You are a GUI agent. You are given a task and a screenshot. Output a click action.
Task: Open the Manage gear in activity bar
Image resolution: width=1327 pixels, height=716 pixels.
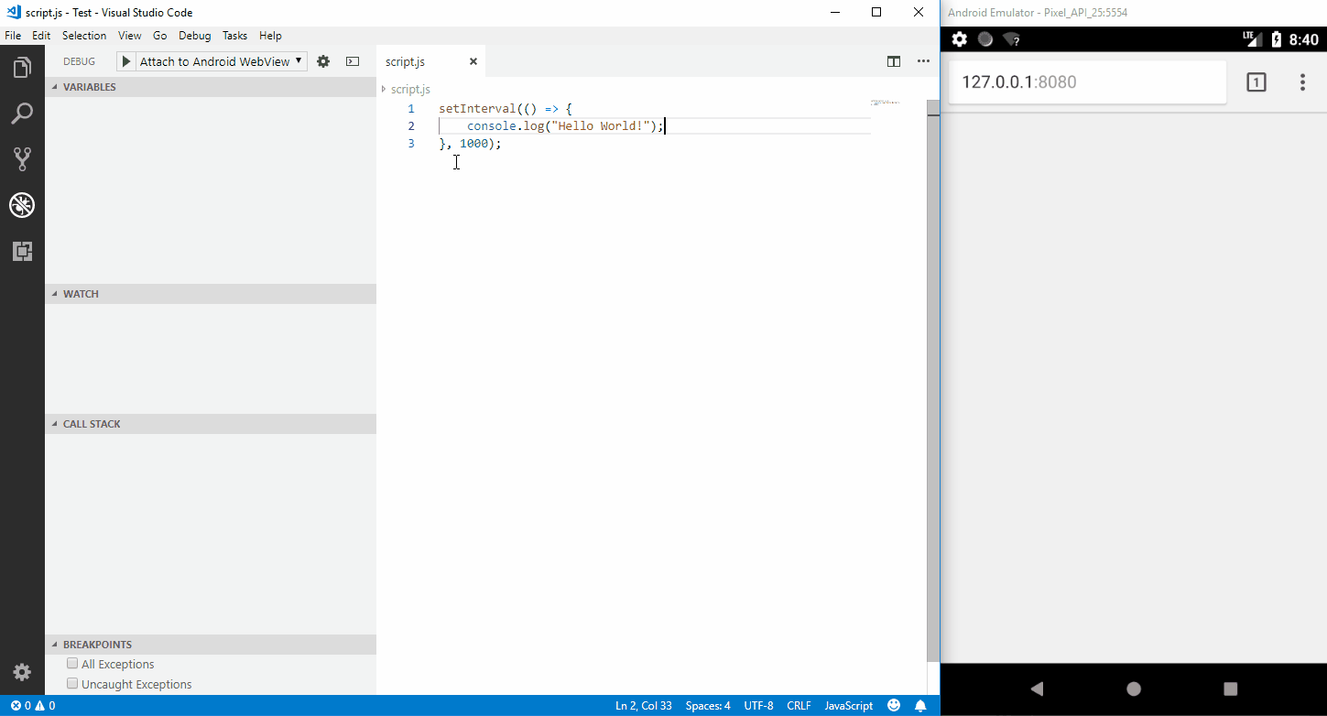[x=22, y=672]
